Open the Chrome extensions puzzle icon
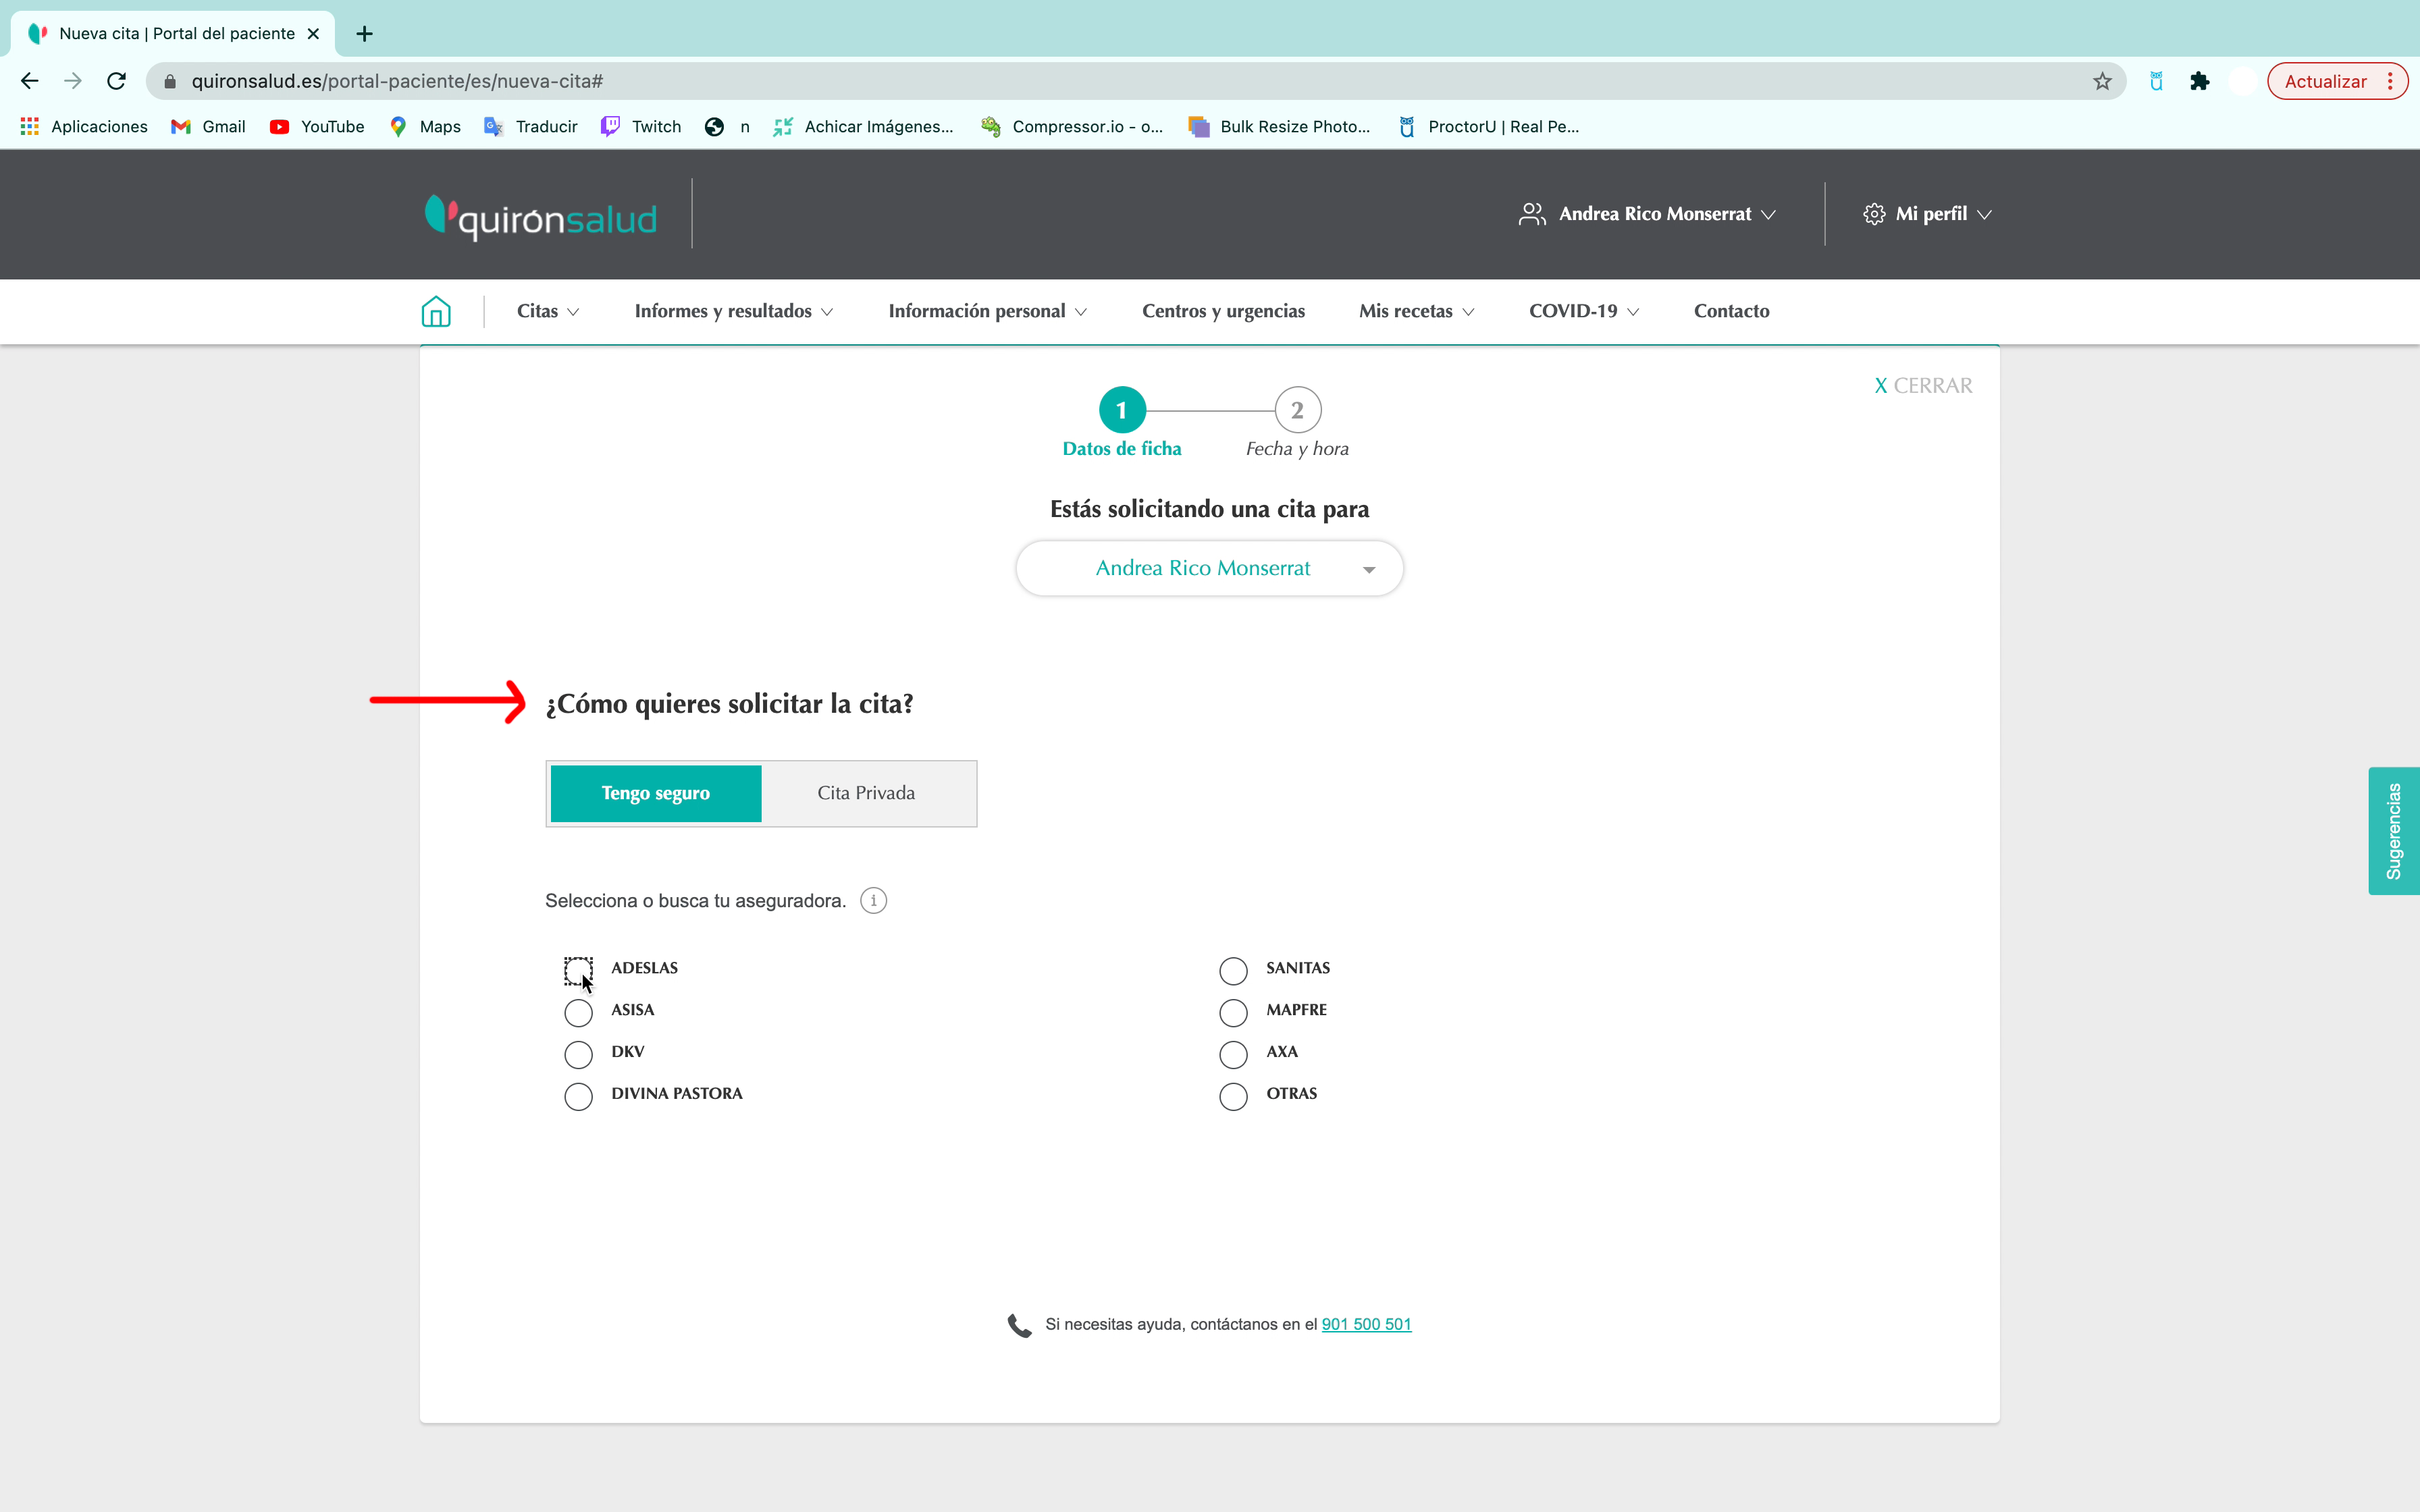 click(x=2199, y=81)
